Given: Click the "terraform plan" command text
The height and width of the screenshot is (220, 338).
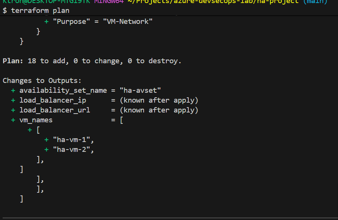Looking at the screenshot, I should (x=40, y=10).
